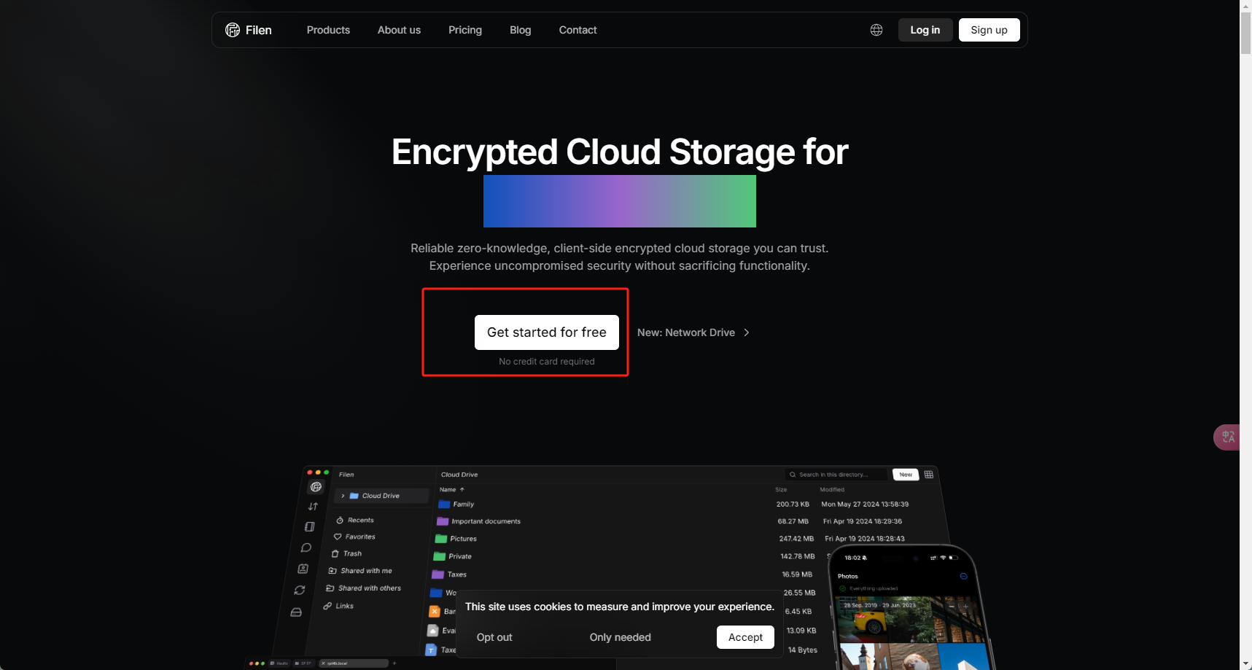Image resolution: width=1252 pixels, height=670 pixels.
Task: Open the New: Network Drive link
Action: [686, 332]
